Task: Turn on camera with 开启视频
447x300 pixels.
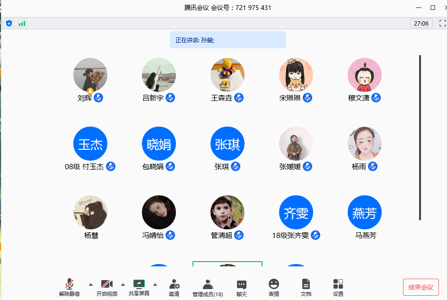Action: pyautogui.click(x=107, y=287)
